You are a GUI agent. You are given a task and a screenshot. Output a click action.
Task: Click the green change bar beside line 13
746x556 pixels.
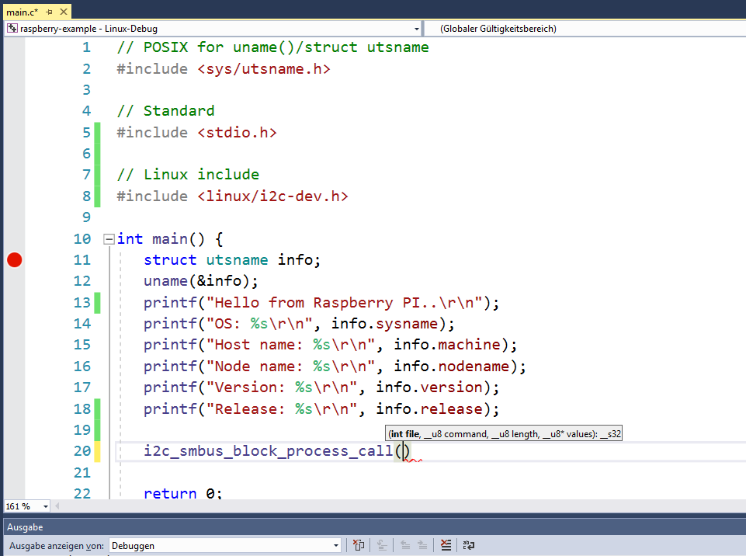pos(97,302)
